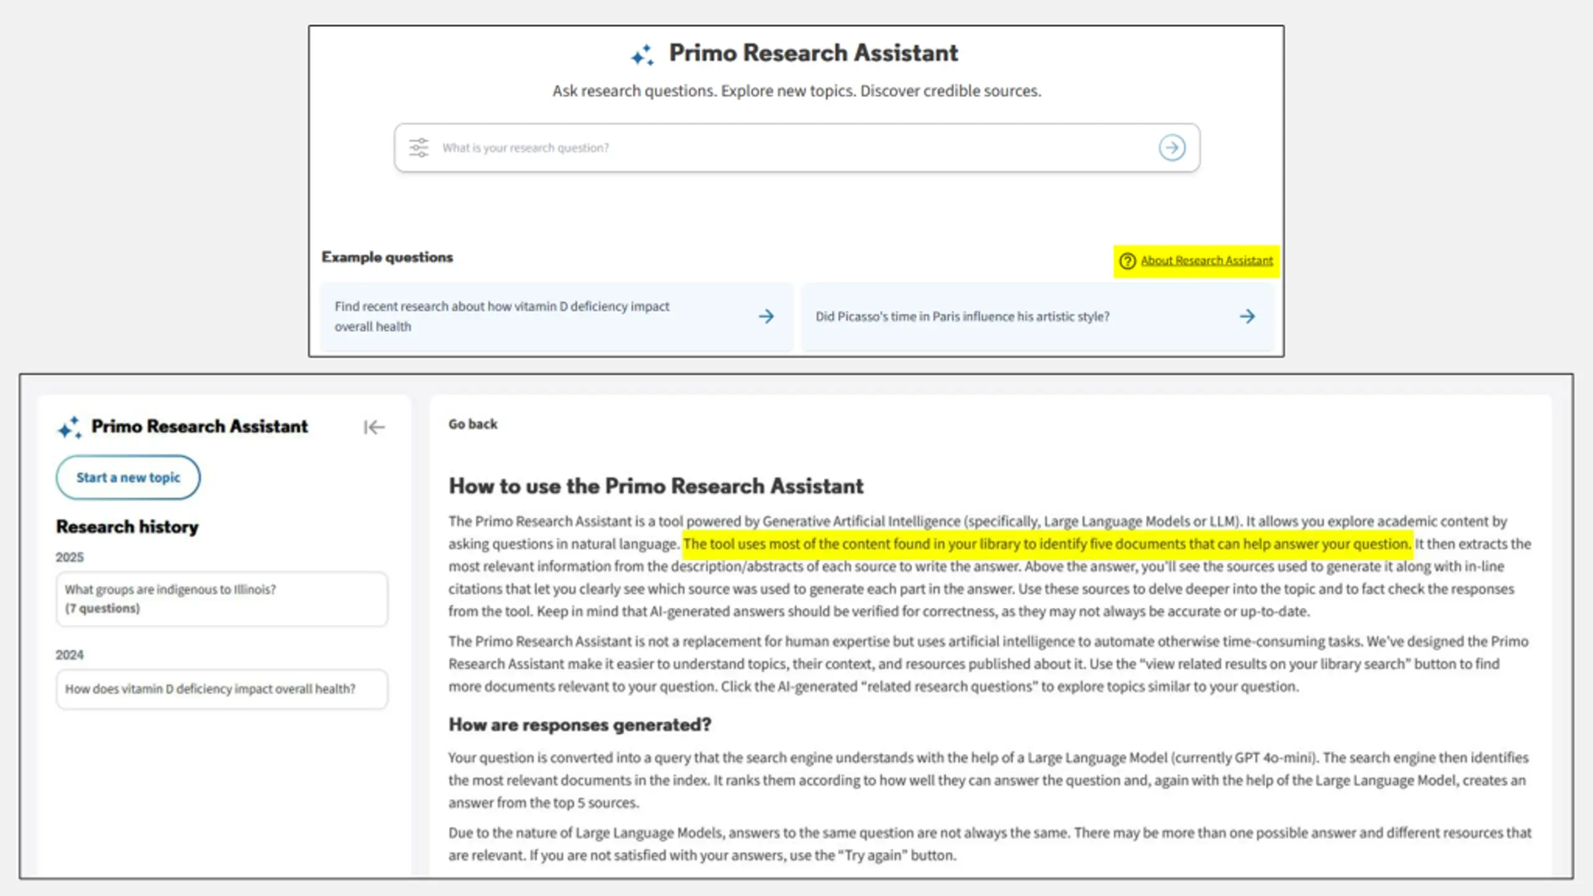Select the vitamin D deficiency example question

click(557, 317)
